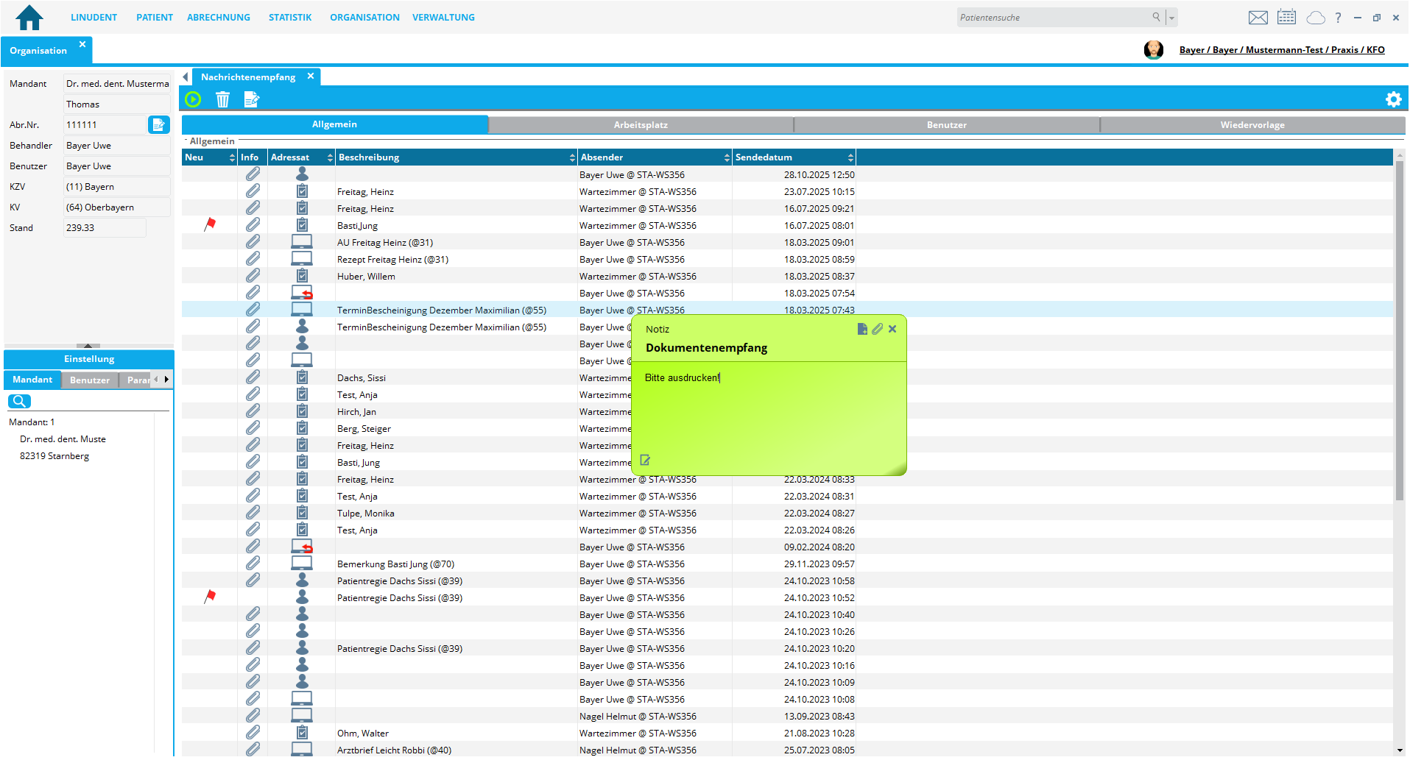The width and height of the screenshot is (1410, 760).
Task: Open the calendar icon in the top bar
Action: pyautogui.click(x=1286, y=18)
